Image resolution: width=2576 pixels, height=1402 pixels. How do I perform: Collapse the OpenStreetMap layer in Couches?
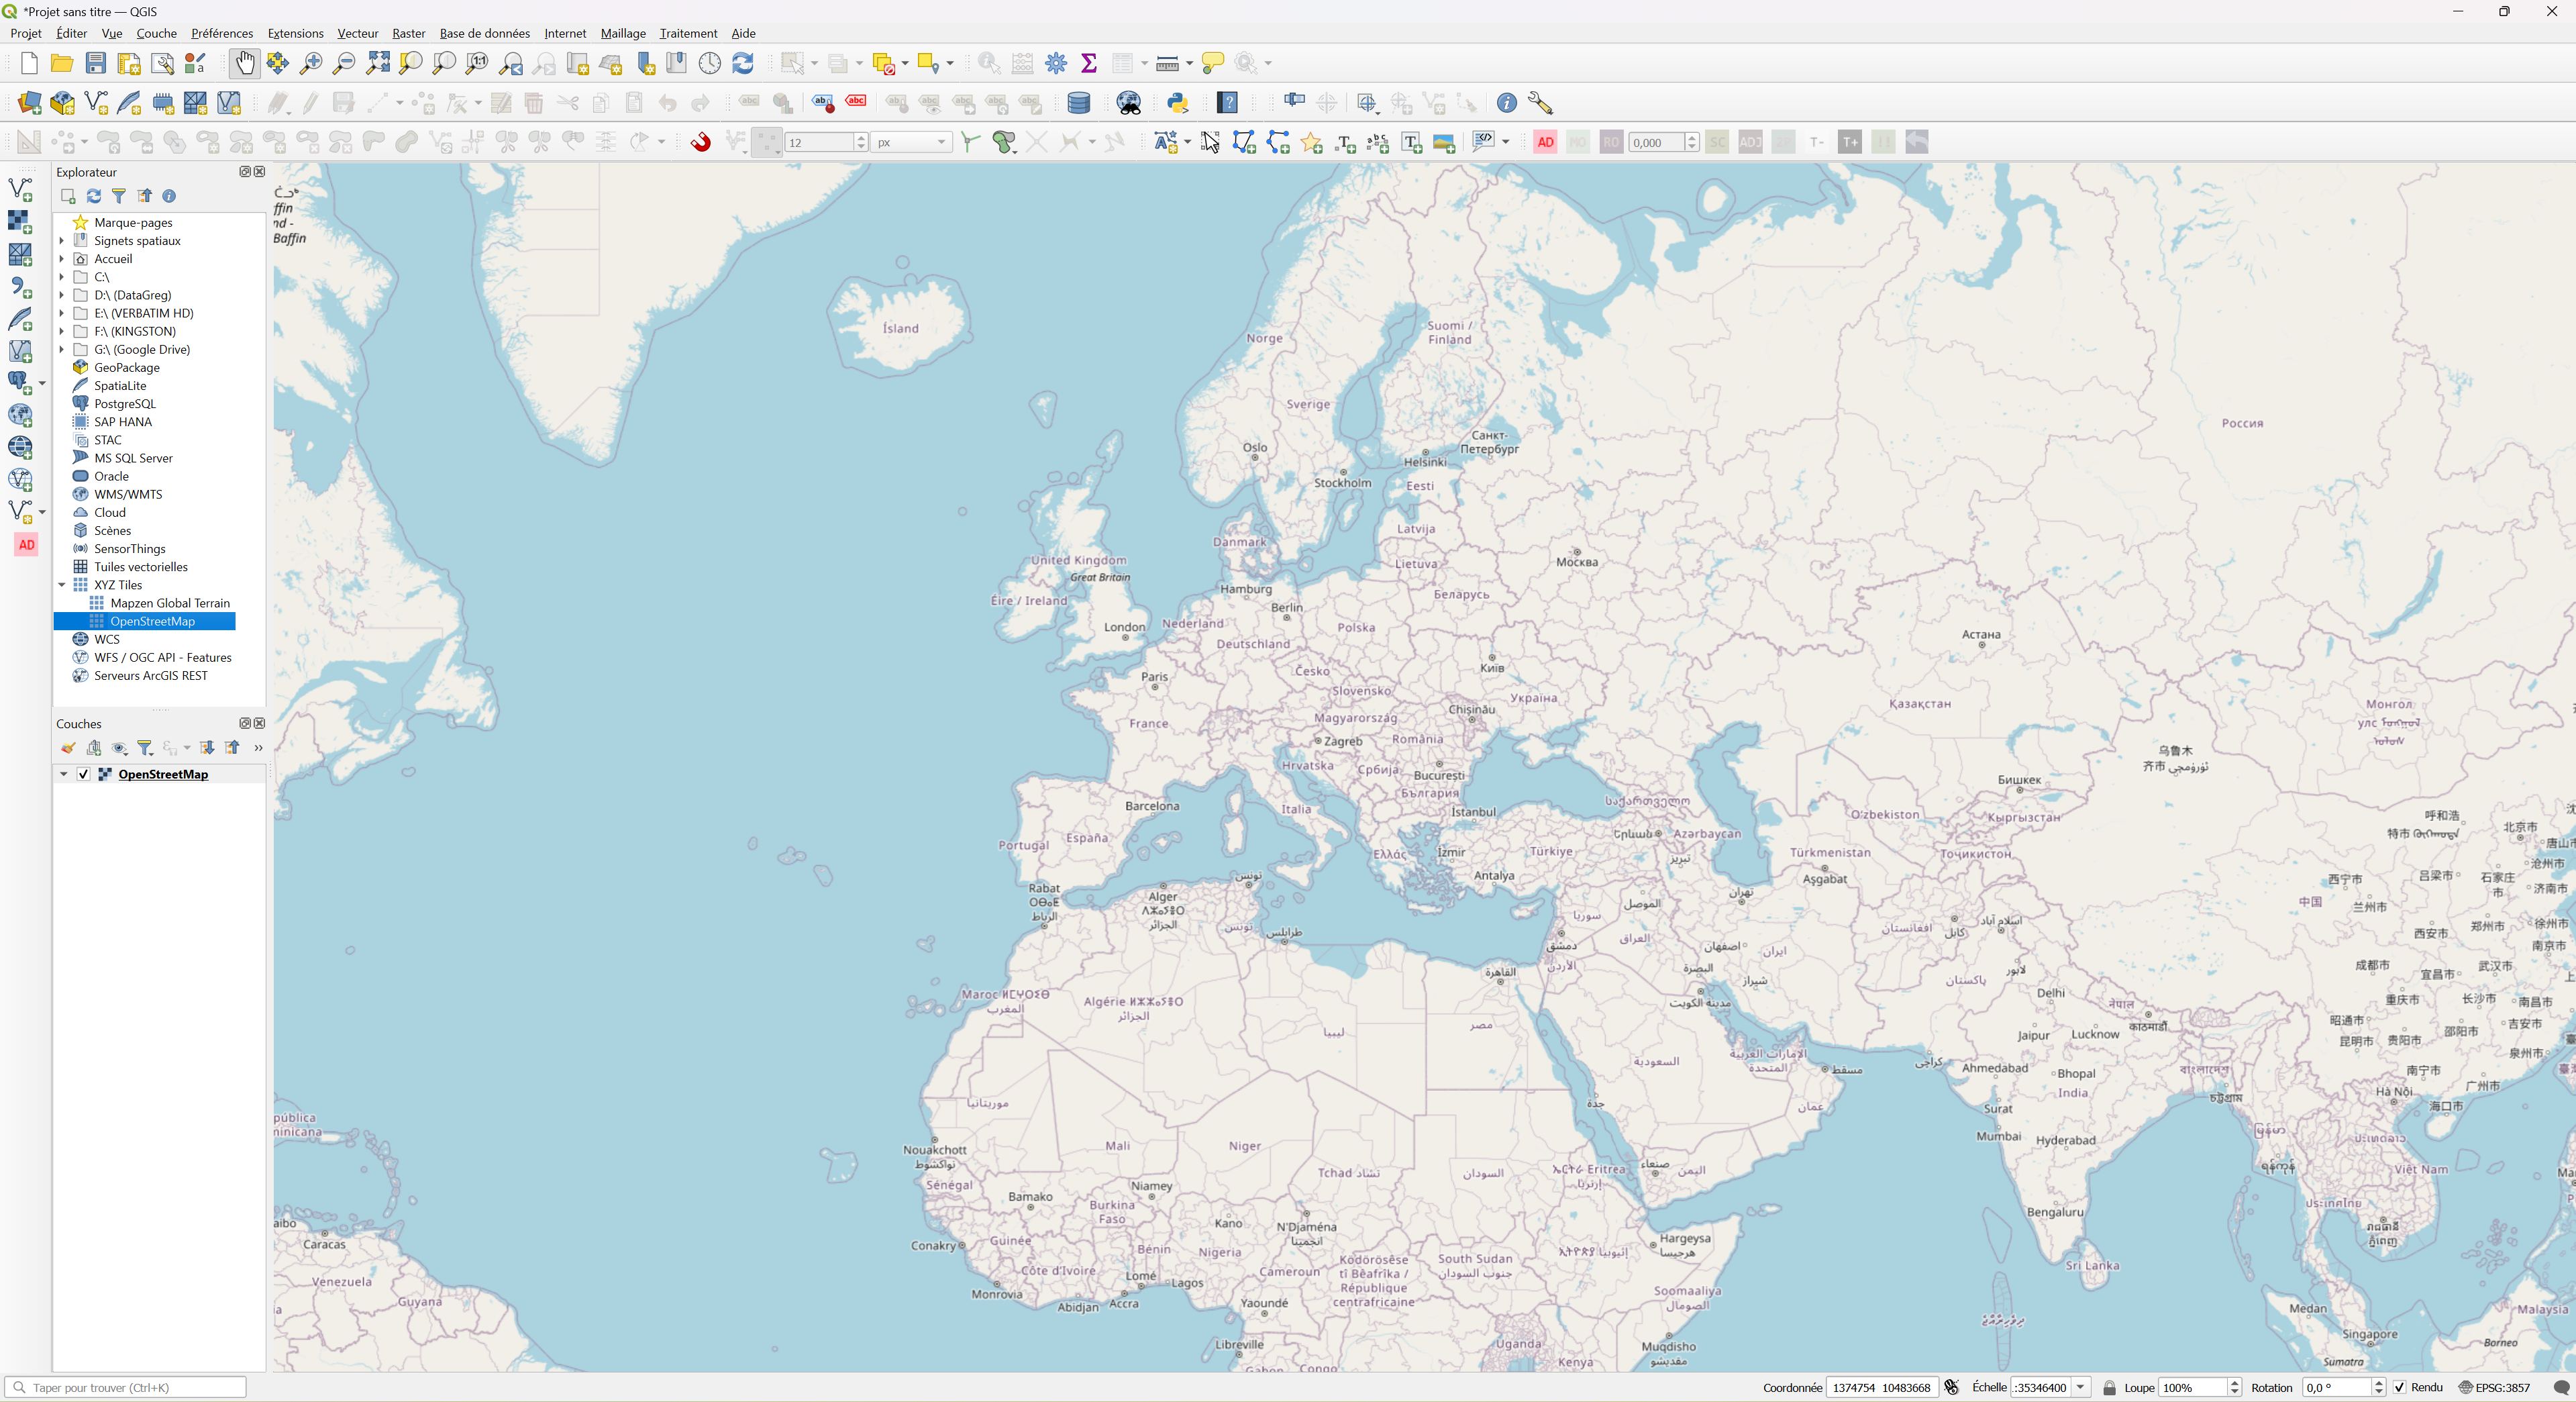click(64, 774)
